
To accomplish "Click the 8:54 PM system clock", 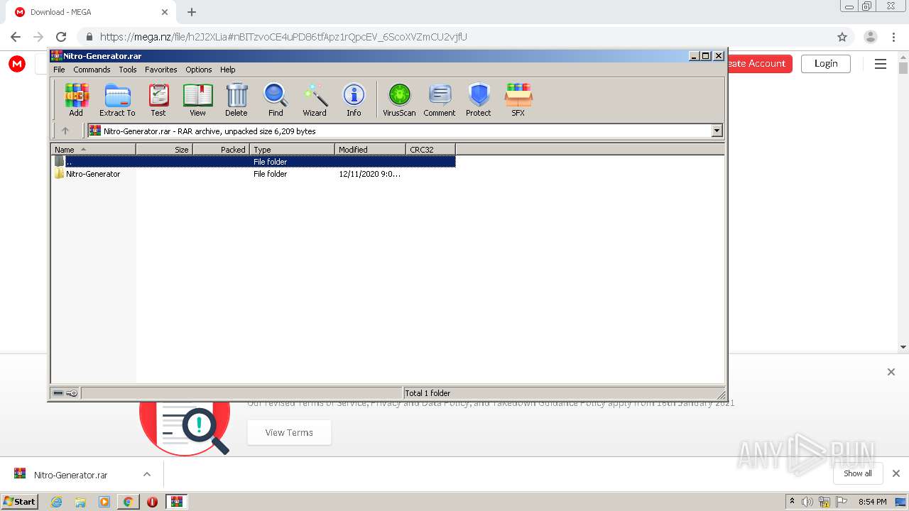I will (873, 502).
